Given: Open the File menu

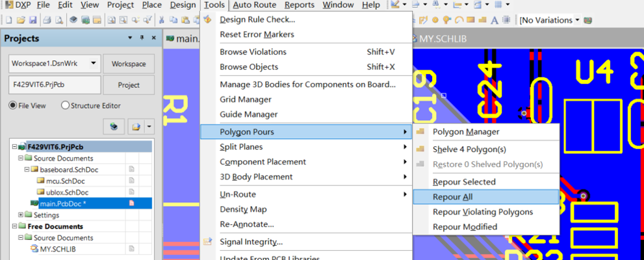Looking at the screenshot, I should [43, 5].
